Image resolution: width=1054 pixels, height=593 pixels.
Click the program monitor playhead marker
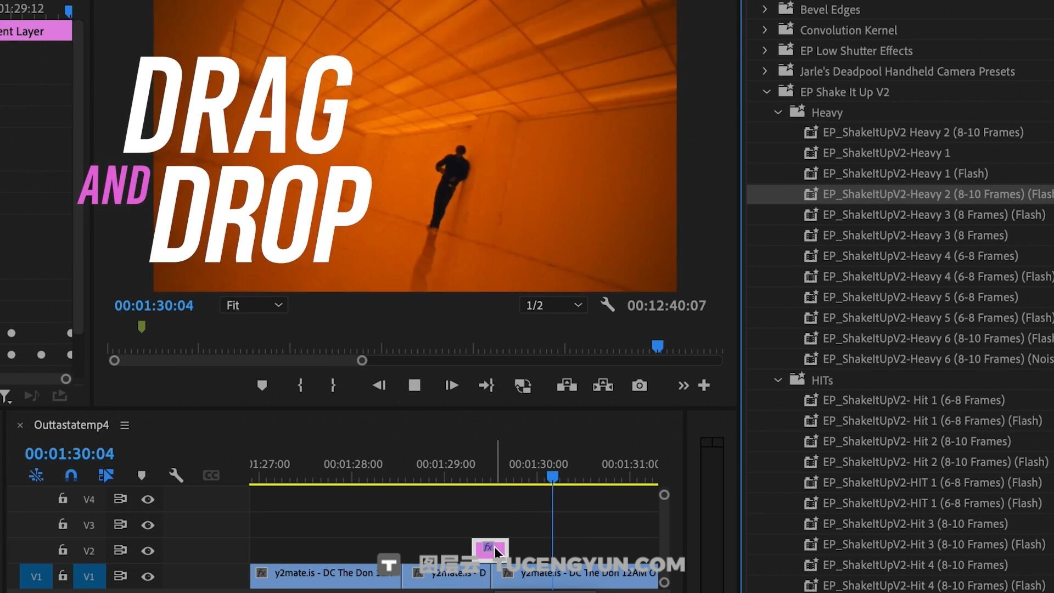tap(657, 346)
